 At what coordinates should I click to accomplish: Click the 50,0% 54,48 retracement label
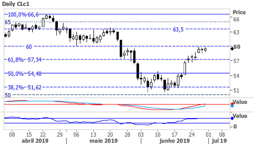pos(25,74)
